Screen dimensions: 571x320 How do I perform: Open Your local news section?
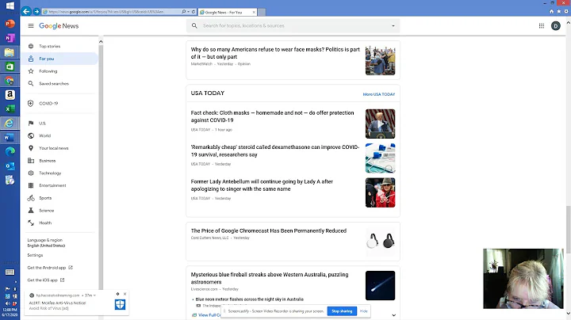[59, 148]
